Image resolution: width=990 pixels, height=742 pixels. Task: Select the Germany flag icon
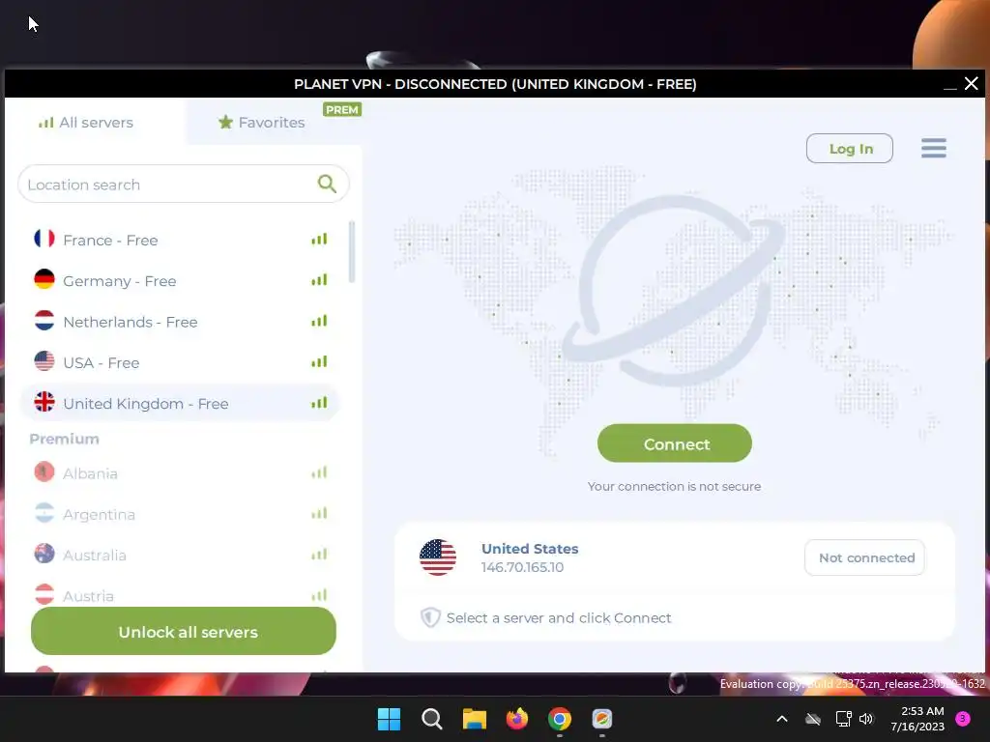44,279
